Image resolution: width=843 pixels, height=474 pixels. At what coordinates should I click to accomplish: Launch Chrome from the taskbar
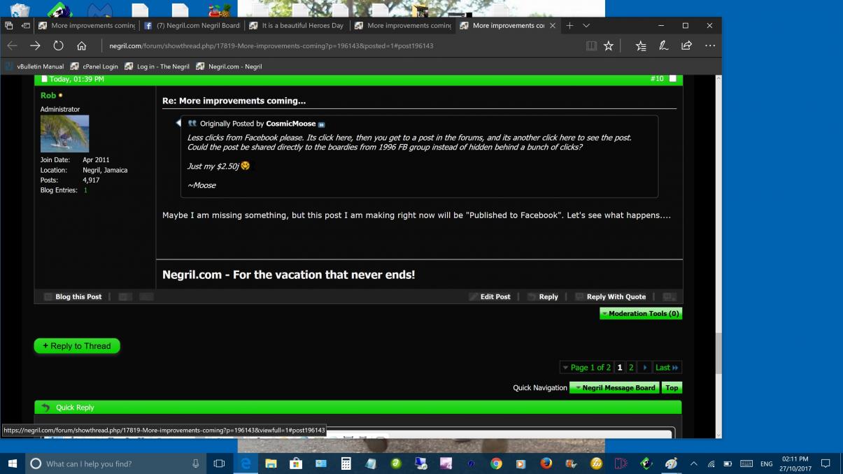(496, 464)
